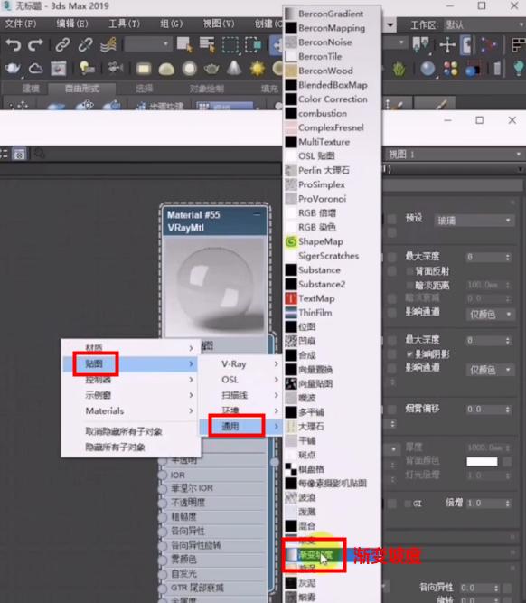
Task: Click the schematic blocks icon at toolbar right
Action: (519, 45)
